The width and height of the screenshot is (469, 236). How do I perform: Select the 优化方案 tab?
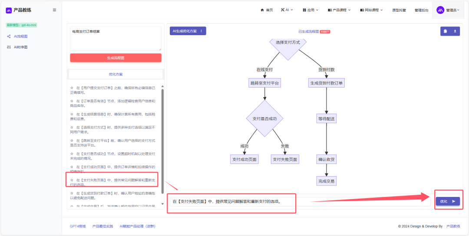click(x=116, y=74)
